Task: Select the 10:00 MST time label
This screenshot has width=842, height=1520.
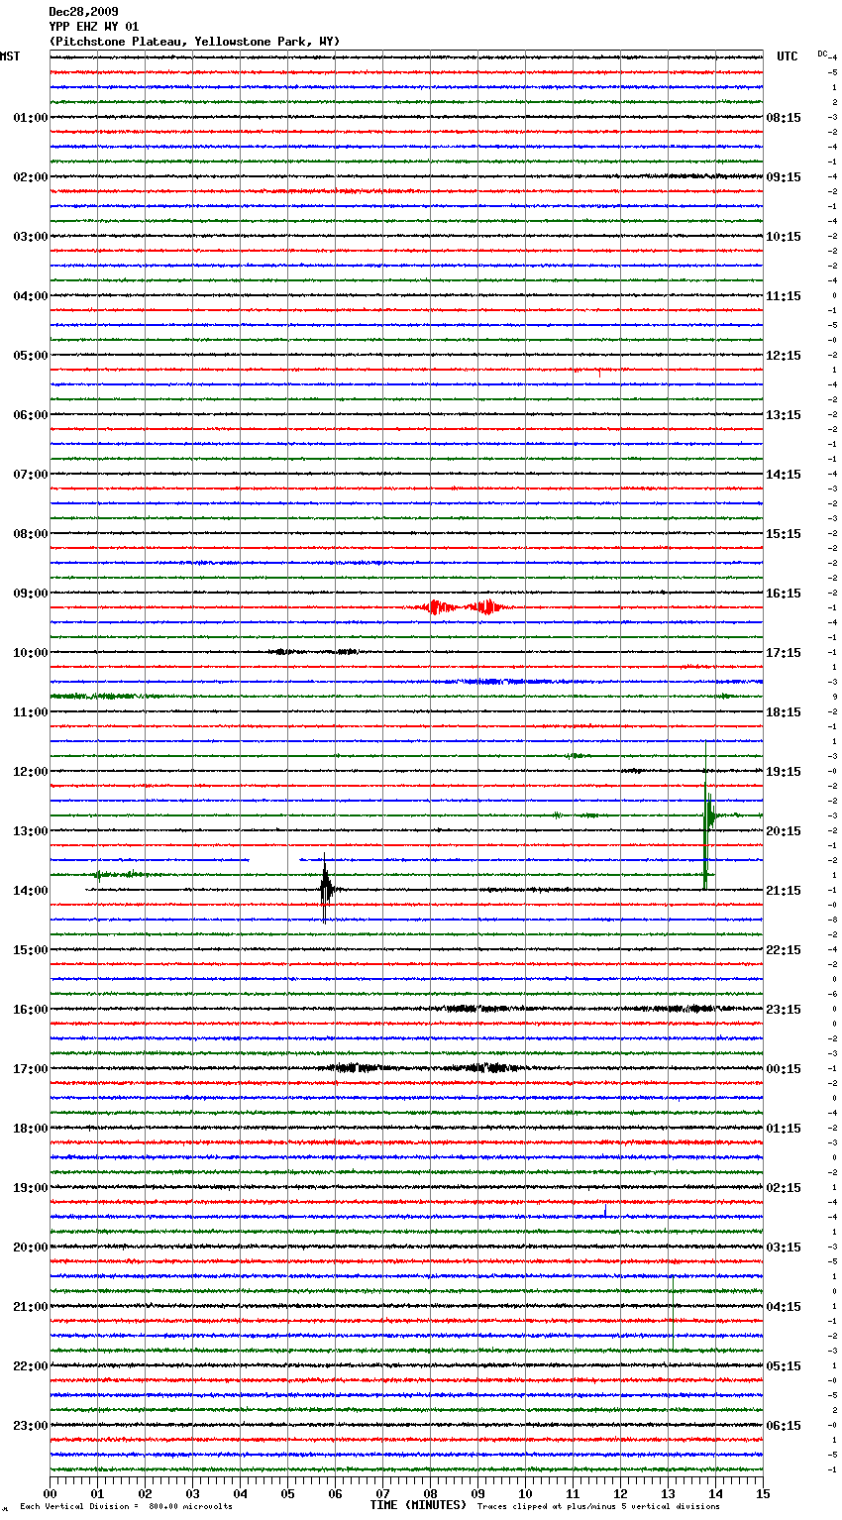Action: pos(31,653)
